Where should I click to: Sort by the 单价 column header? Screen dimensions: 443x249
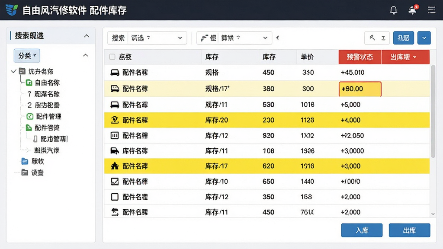[x=307, y=57]
